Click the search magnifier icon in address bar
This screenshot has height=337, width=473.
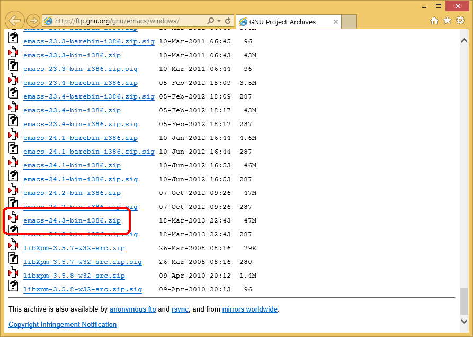click(x=211, y=21)
